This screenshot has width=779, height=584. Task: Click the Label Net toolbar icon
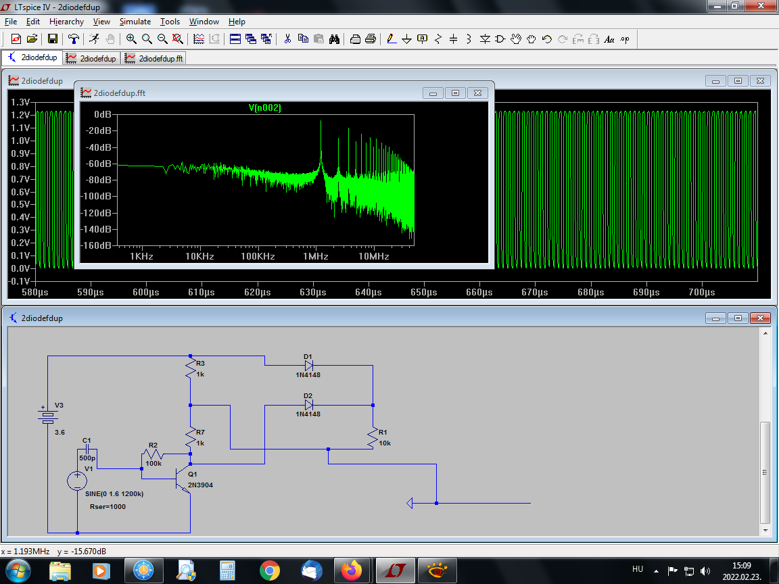pos(422,39)
